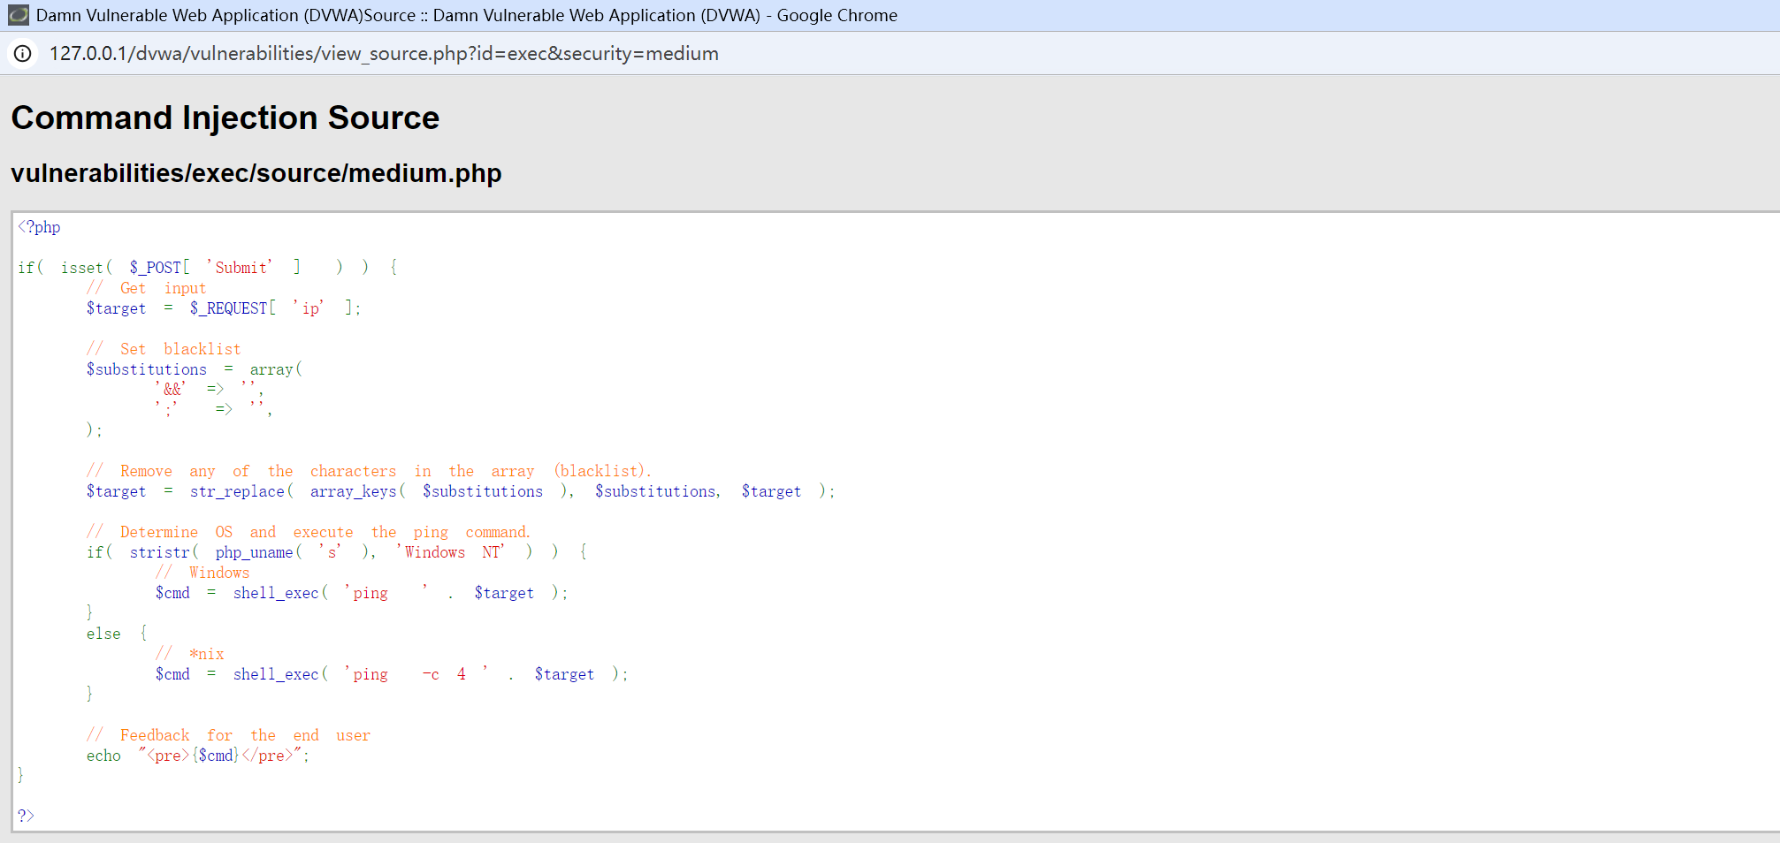1780x843 pixels.
Task: Click the // Get input comment
Action: (146, 288)
